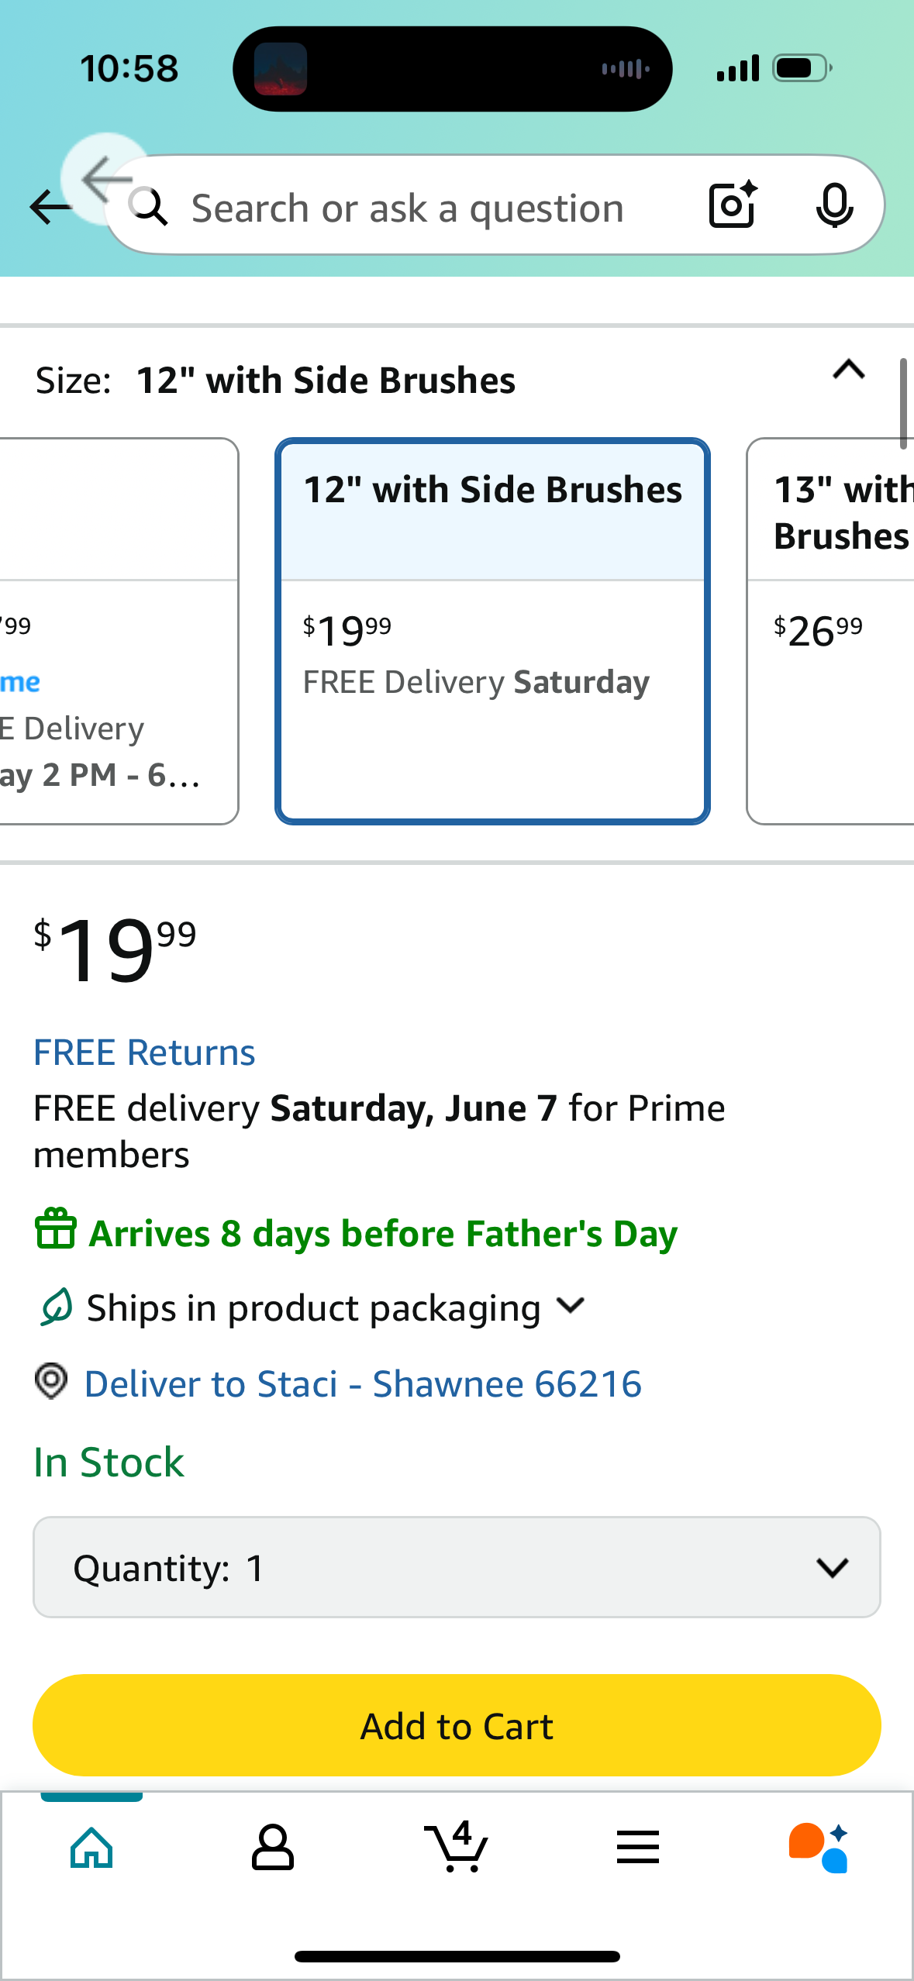This screenshot has width=914, height=1981.
Task: Change Deliver to Staci - Shawnee address
Action: click(x=363, y=1383)
